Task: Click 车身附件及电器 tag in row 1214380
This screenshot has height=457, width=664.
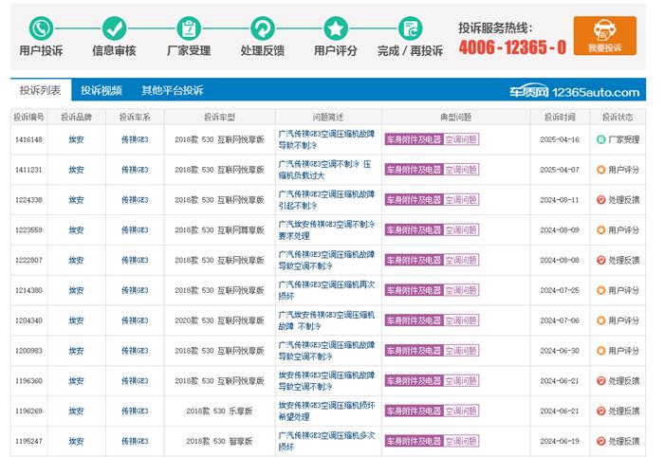Action: [x=414, y=290]
